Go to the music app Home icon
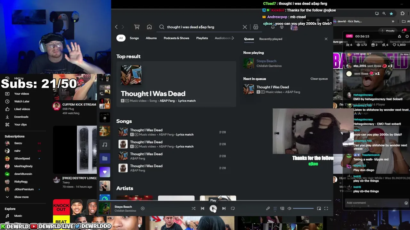The width and height of the screenshot is (410, 230). (x=149, y=27)
